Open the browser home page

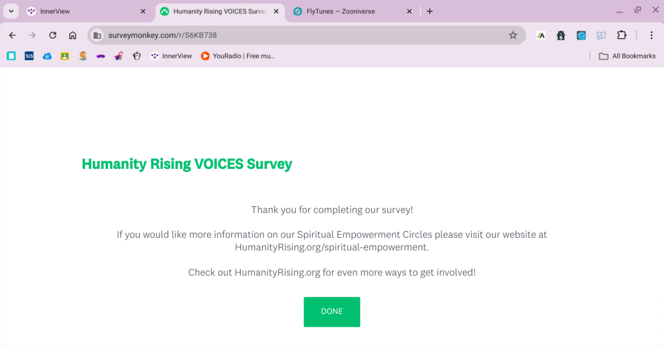pyautogui.click(x=73, y=35)
